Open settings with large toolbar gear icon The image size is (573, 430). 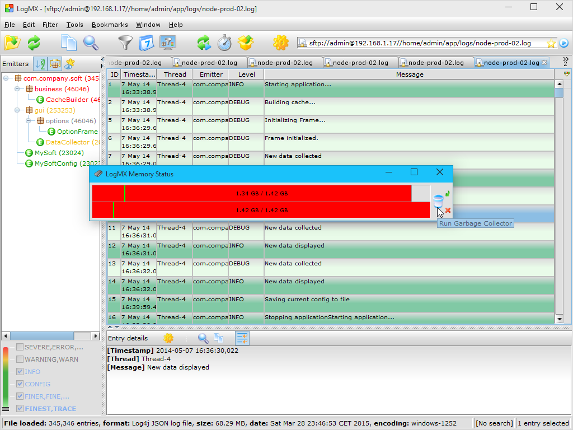(x=281, y=43)
